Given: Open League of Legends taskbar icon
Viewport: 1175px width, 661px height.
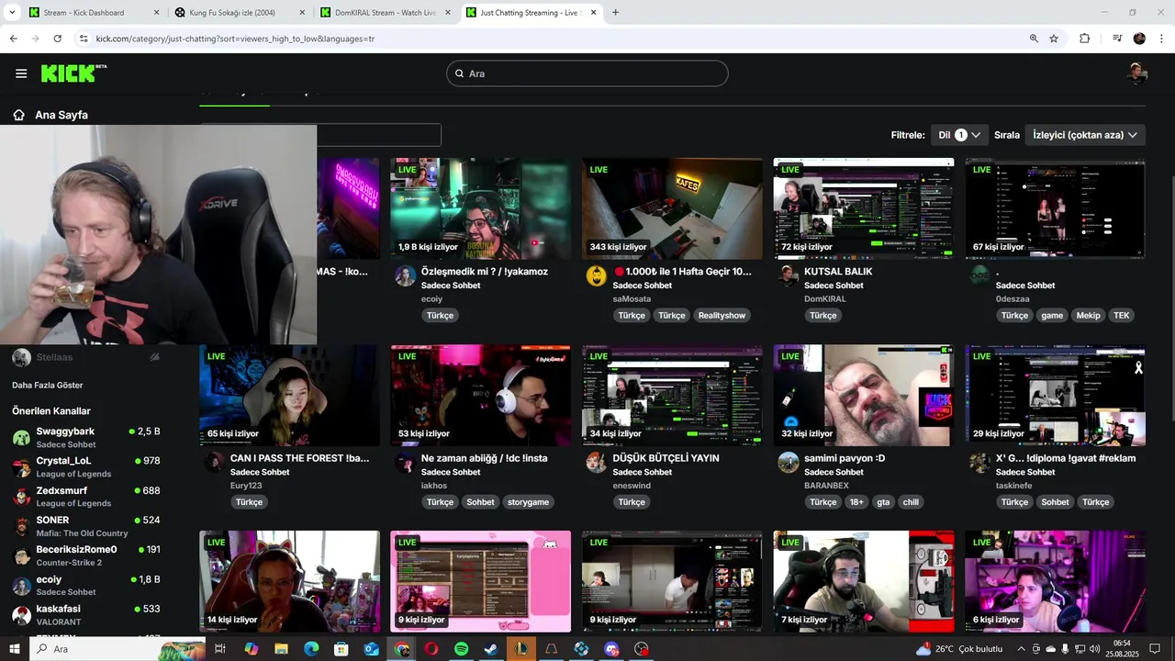Looking at the screenshot, I should click(x=521, y=649).
